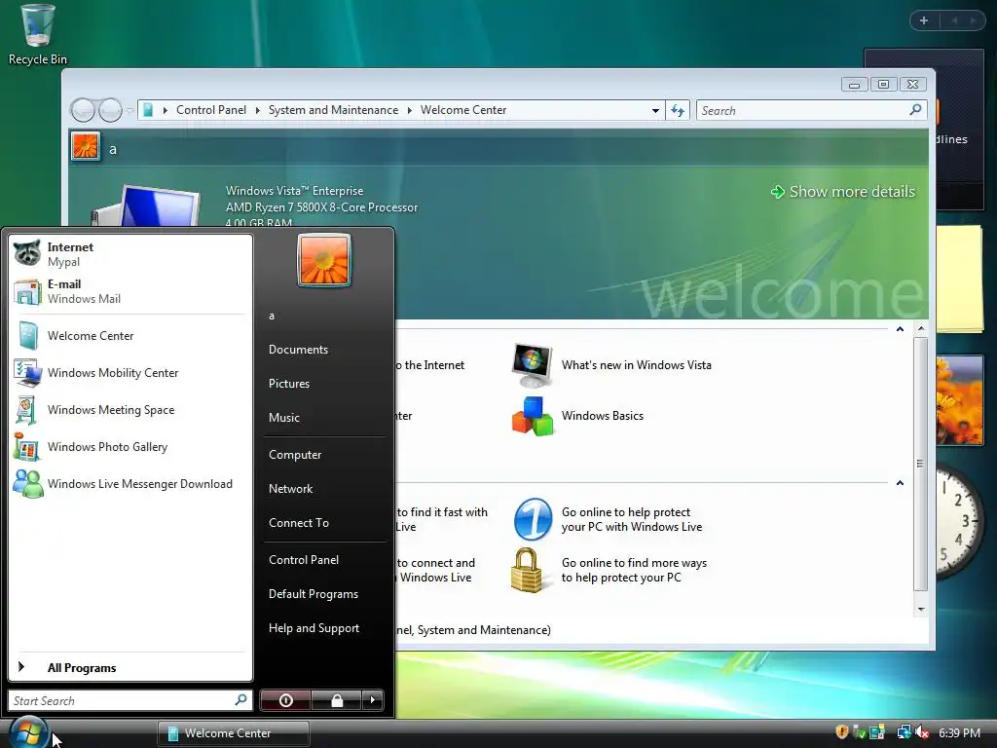This screenshot has height=748, width=997.
Task: Click the 6:39 PM clock
Action: (x=959, y=733)
